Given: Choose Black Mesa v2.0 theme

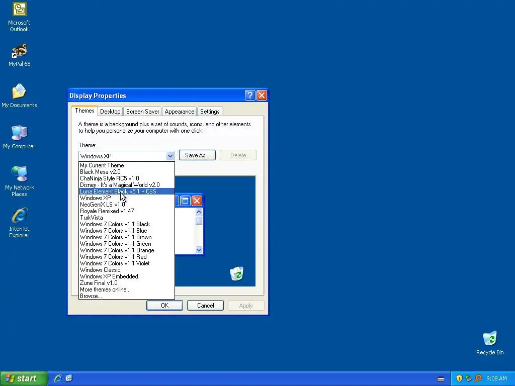Looking at the screenshot, I should (x=126, y=172).
